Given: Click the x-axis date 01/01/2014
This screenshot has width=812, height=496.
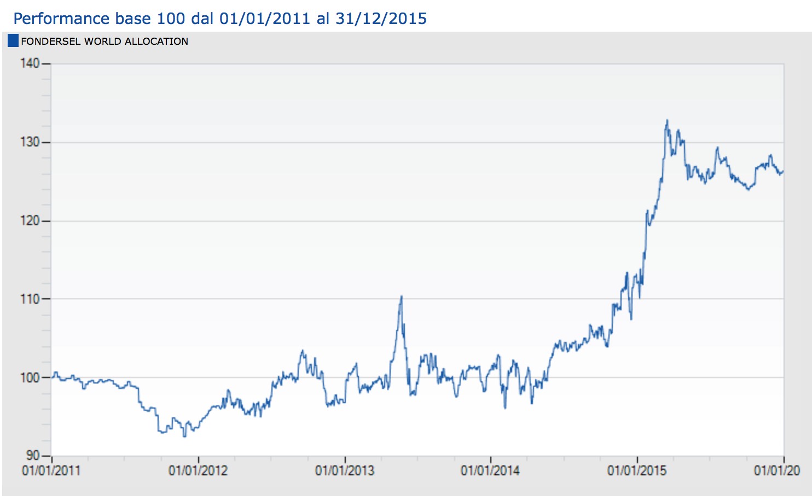Looking at the screenshot, I should pyautogui.click(x=490, y=470).
